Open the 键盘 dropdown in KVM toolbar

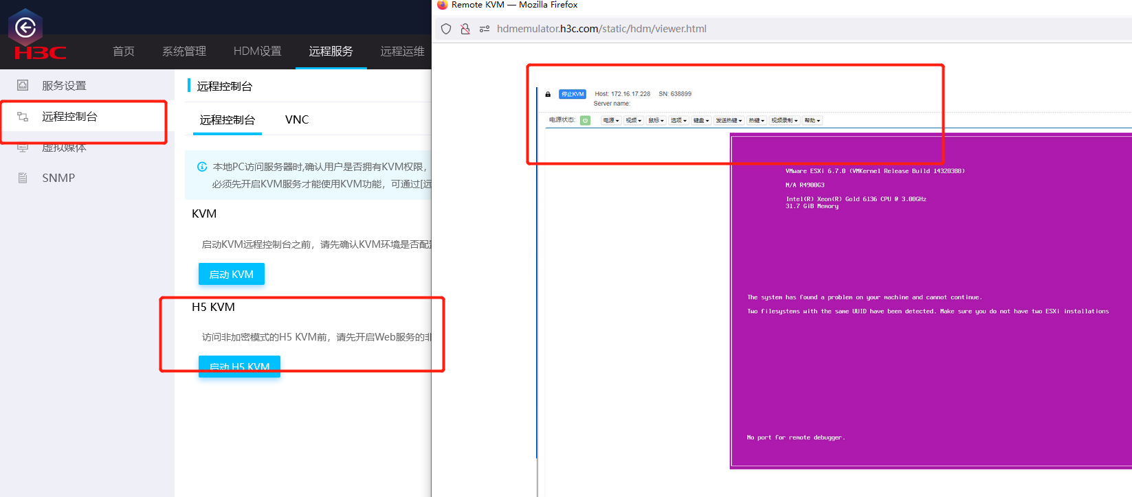tap(701, 121)
